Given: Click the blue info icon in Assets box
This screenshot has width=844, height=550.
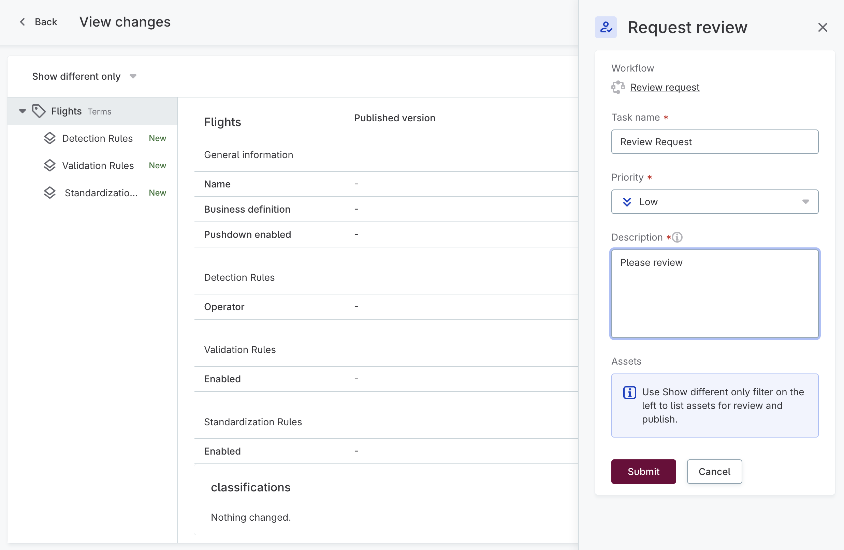Looking at the screenshot, I should coord(629,393).
